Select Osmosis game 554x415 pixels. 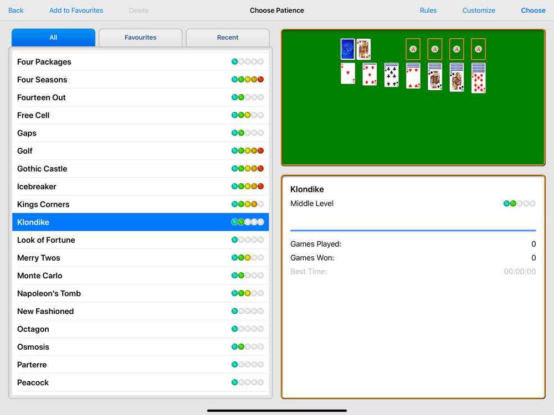tap(141, 347)
